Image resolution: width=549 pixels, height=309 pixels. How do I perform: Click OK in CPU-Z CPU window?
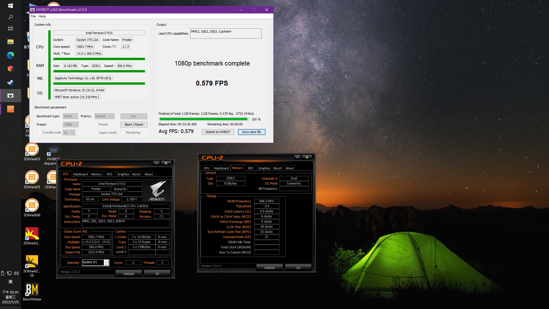[157, 274]
